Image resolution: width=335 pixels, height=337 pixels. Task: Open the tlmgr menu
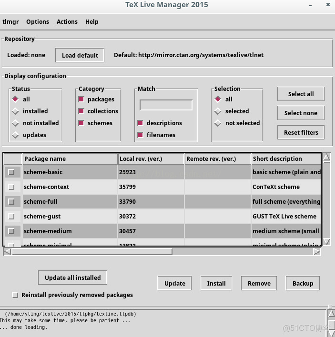(10, 22)
